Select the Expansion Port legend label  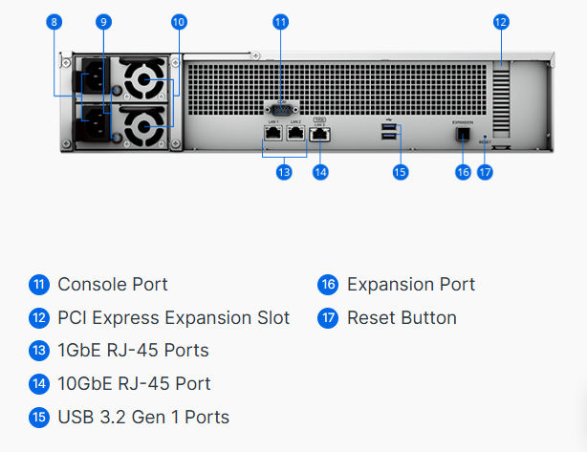pyautogui.click(x=411, y=285)
